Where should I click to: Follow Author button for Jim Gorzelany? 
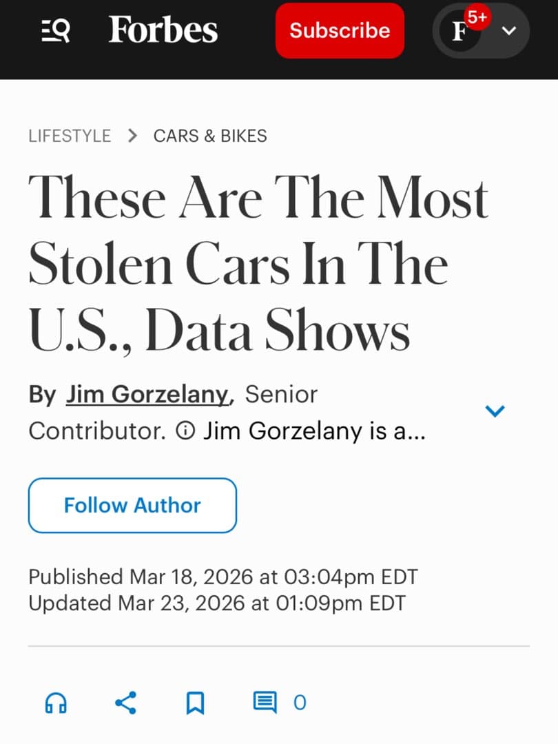pos(132,506)
